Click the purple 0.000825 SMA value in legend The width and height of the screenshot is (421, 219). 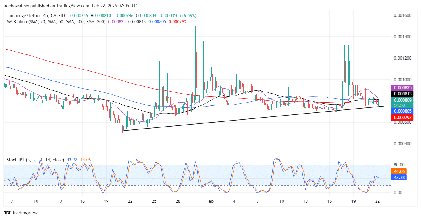click(x=117, y=21)
